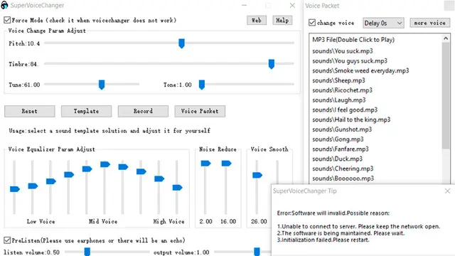
Task: Click the listen volume slider handle
Action: click(x=87, y=252)
